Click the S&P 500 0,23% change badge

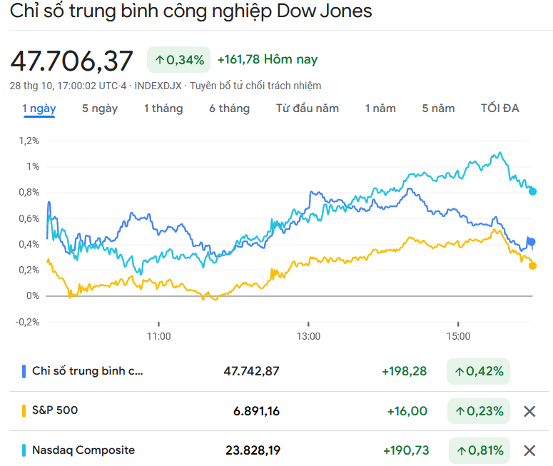(479, 411)
